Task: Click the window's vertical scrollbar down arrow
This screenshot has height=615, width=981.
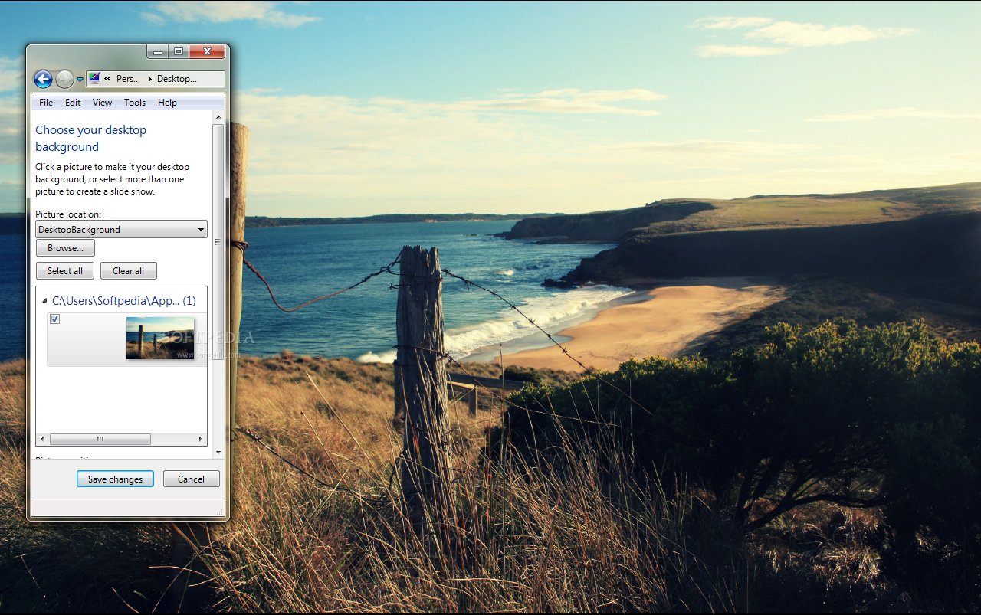Action: tap(218, 453)
